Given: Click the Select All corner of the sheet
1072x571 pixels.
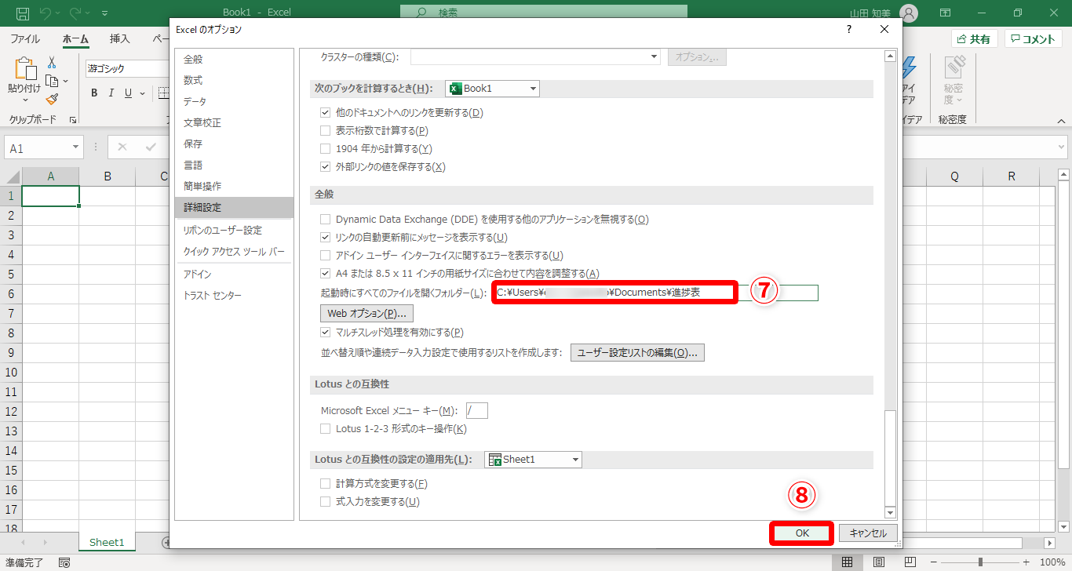Looking at the screenshot, I should click(11, 176).
